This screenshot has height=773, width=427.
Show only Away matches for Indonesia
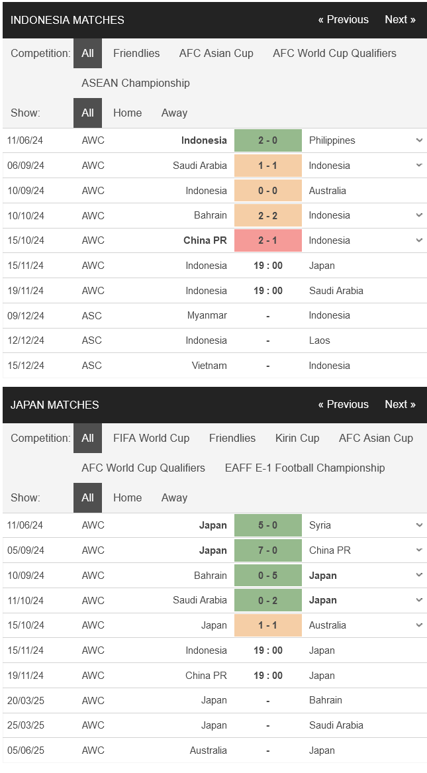coord(174,113)
